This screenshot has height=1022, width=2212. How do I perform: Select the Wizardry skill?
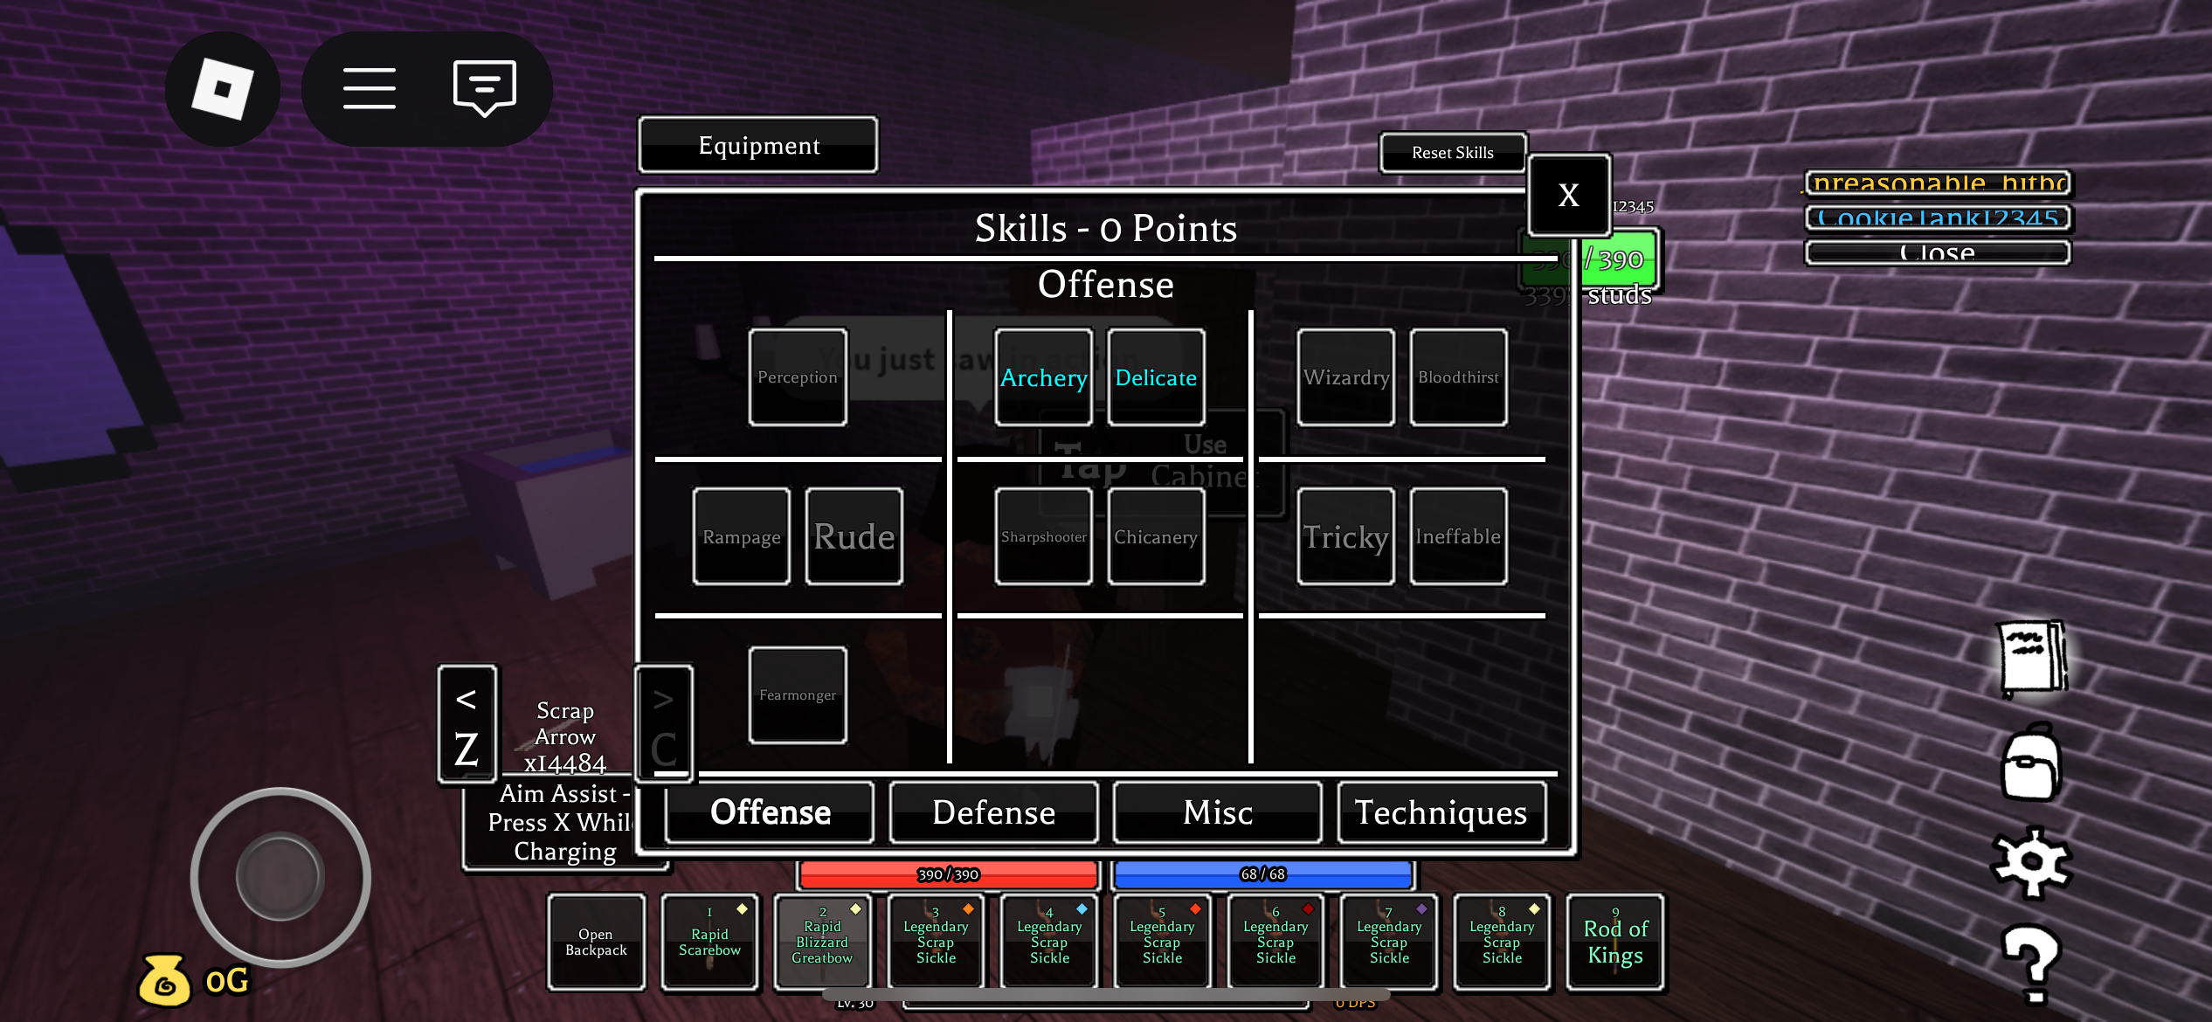[x=1346, y=377]
